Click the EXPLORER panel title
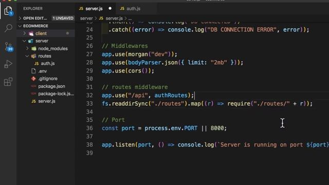Viewport: 329px width, 185px height. [33, 9]
